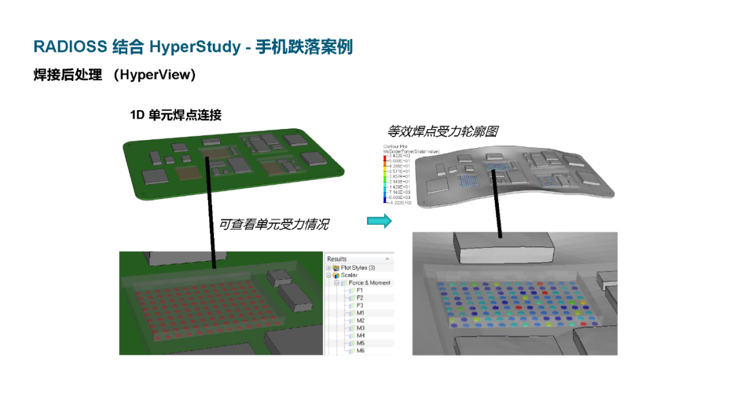Select the M3 result row
The image size is (734, 413).
pos(359,328)
